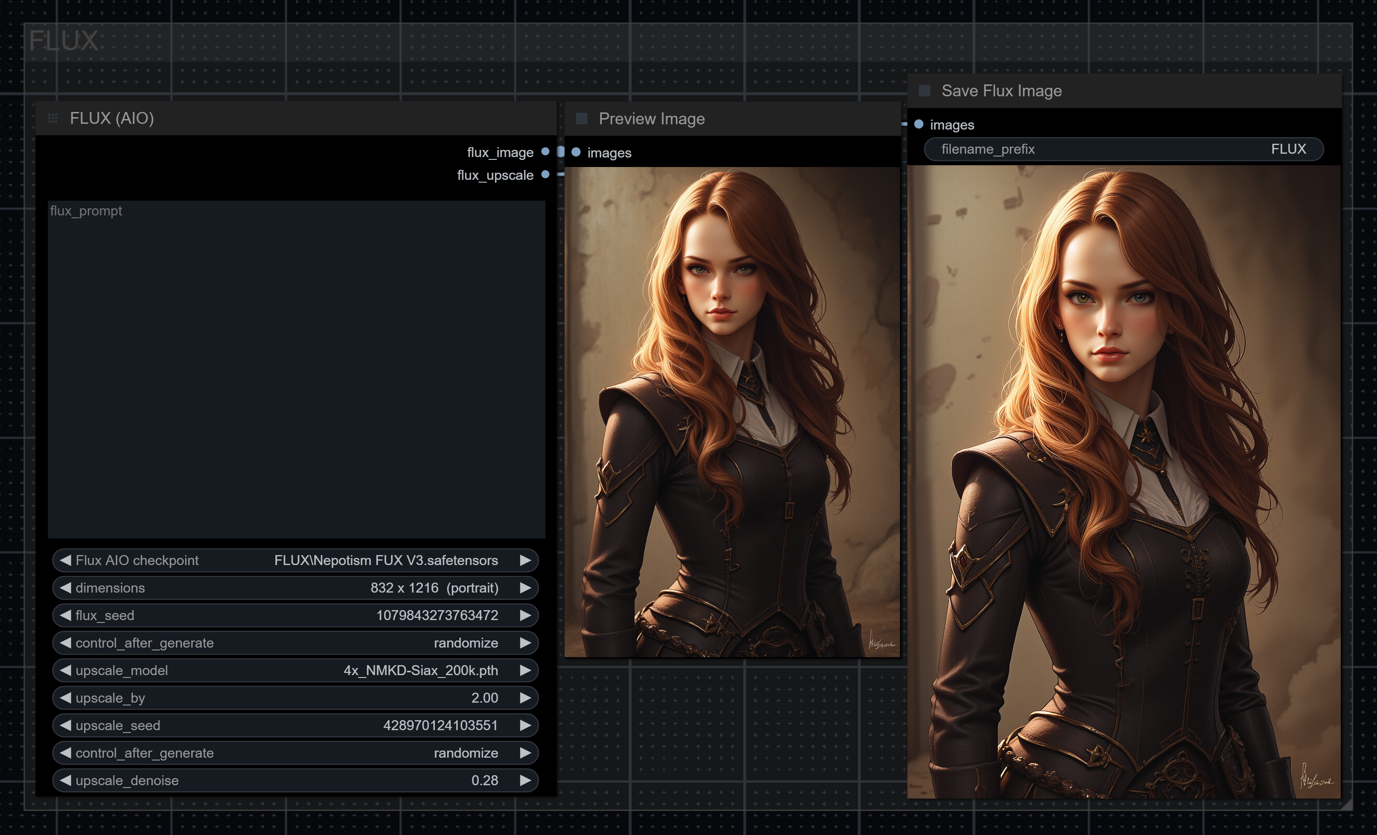Click the flux_upscale output connector dot
1377x835 pixels.
coord(545,175)
